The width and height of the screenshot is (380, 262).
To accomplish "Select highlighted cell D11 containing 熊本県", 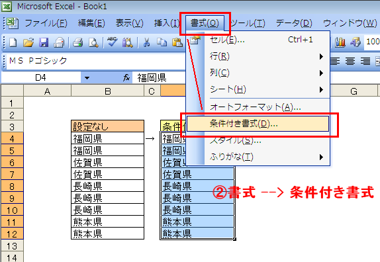I will click(197, 222).
